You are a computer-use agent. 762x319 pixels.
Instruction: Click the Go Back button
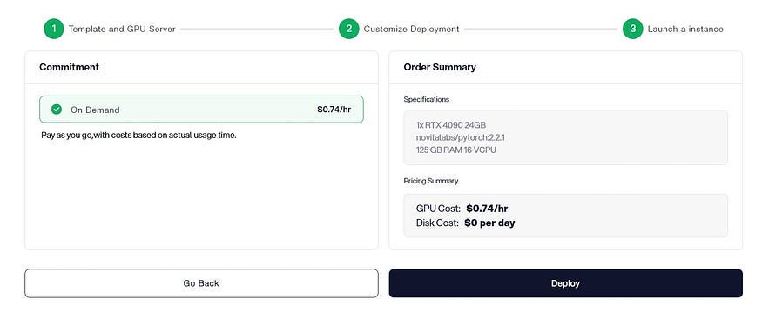point(201,283)
